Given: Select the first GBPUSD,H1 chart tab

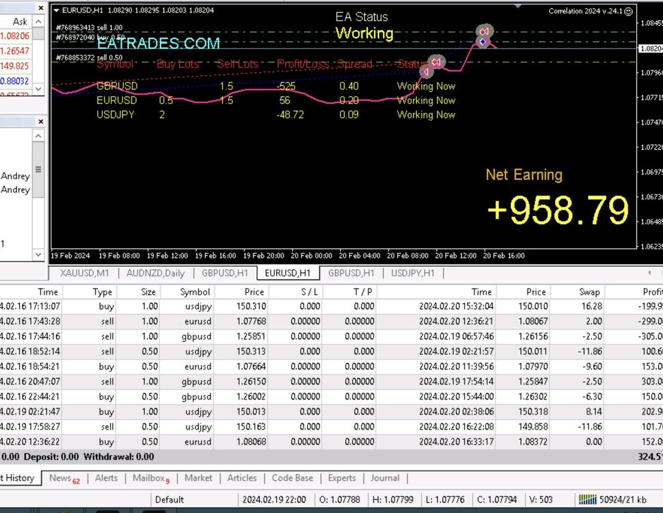Looking at the screenshot, I should 225,273.
